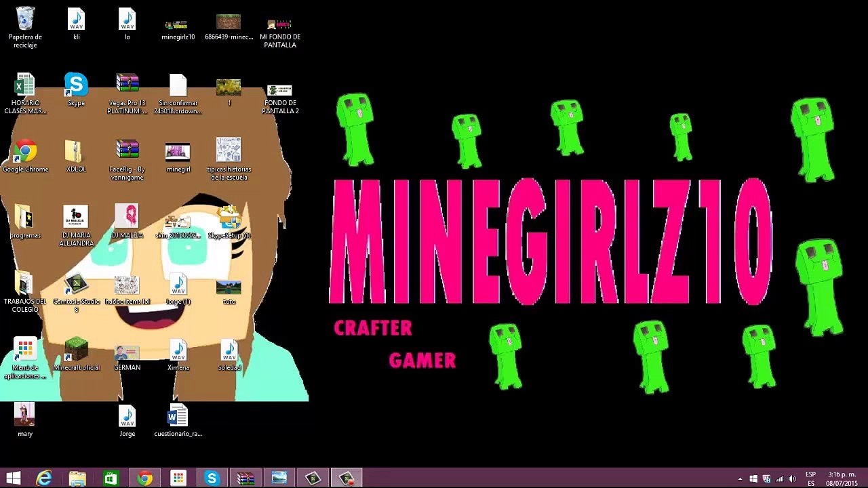Open WinRAR from the taskbar
Screen dimensions: 868x488
245,479
